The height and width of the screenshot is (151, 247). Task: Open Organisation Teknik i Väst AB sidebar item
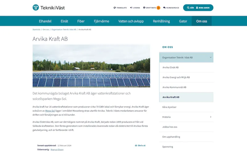click(x=186, y=57)
